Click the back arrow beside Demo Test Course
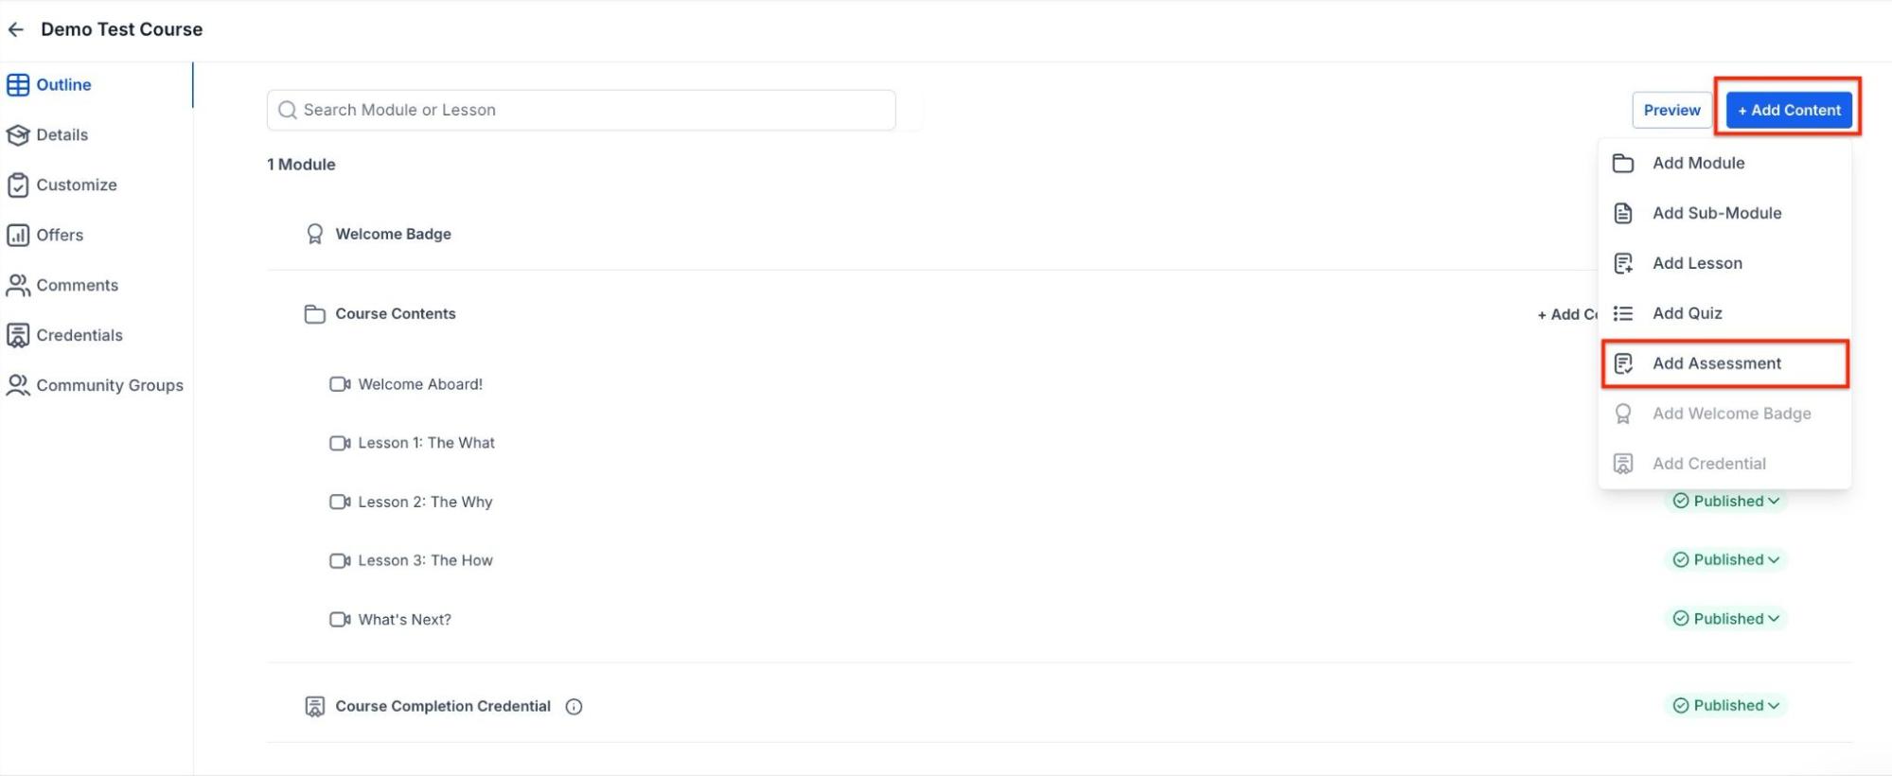1892x776 pixels. point(16,29)
